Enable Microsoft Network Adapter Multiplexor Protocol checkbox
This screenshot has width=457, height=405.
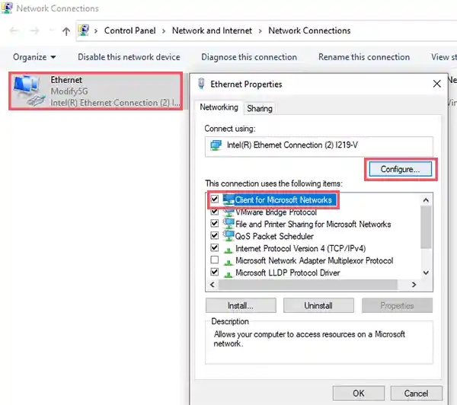[215, 260]
